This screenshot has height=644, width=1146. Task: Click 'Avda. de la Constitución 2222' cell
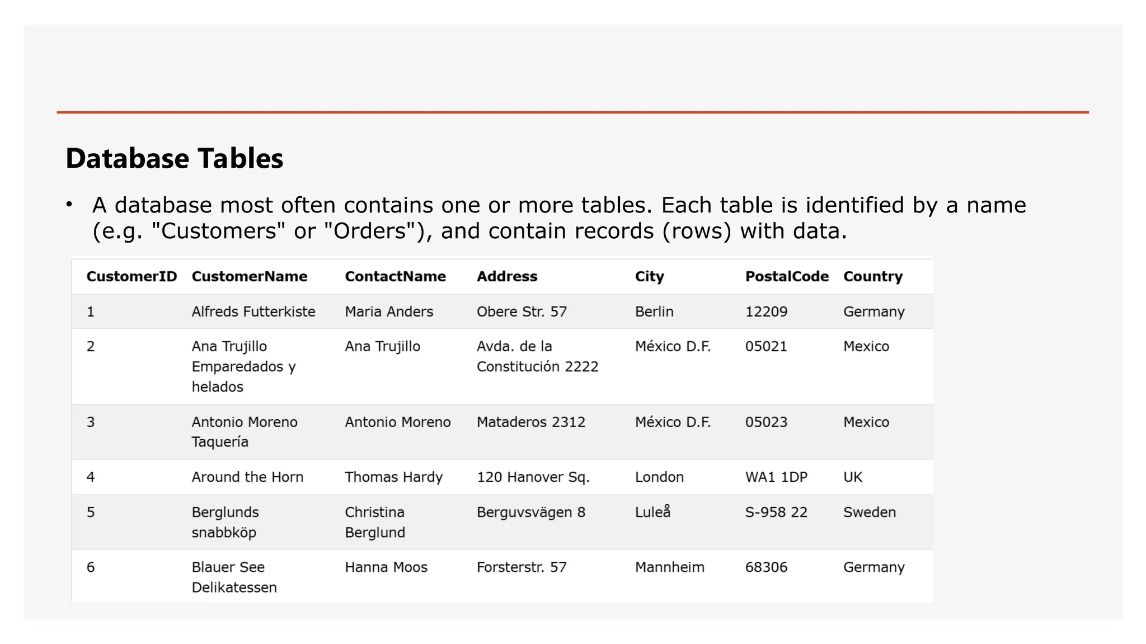pos(537,357)
